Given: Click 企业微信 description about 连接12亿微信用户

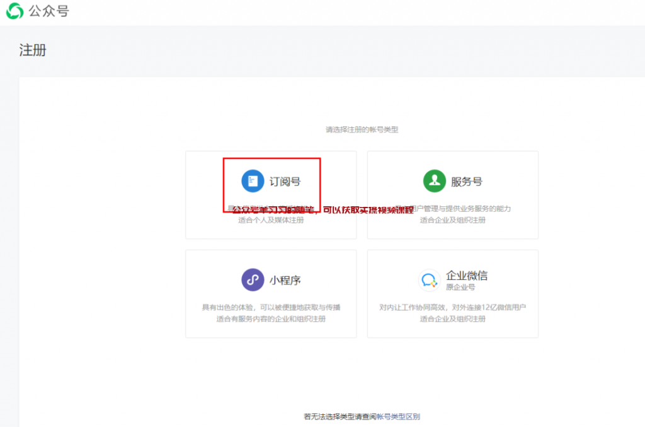Looking at the screenshot, I should (453, 307).
